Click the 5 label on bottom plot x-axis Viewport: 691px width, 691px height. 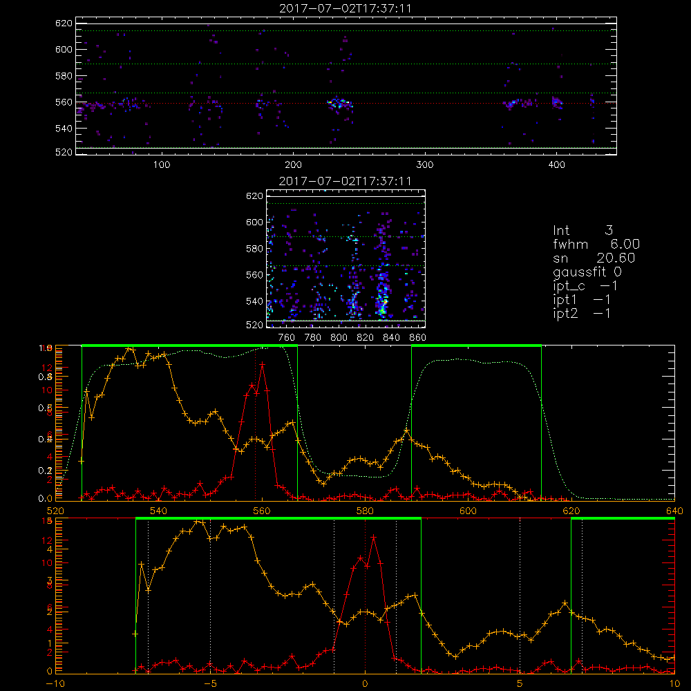click(520, 683)
